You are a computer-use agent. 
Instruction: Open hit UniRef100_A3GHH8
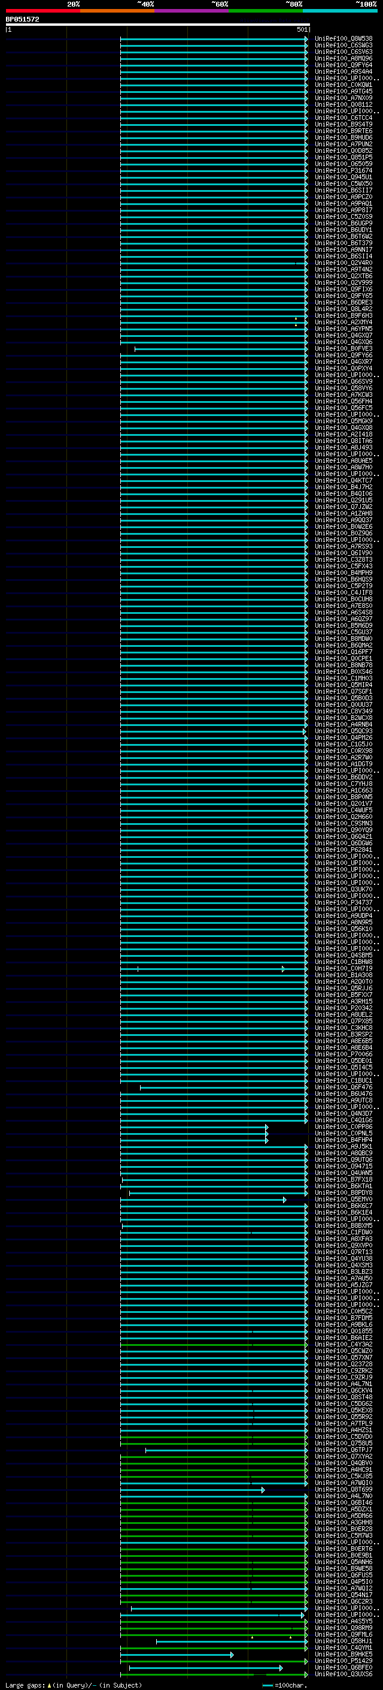343,1522
